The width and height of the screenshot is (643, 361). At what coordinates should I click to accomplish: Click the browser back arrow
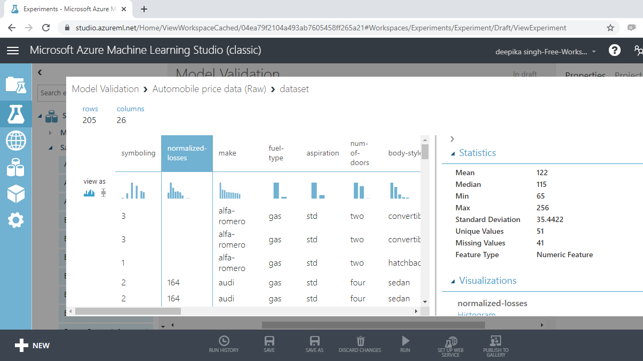[12, 28]
